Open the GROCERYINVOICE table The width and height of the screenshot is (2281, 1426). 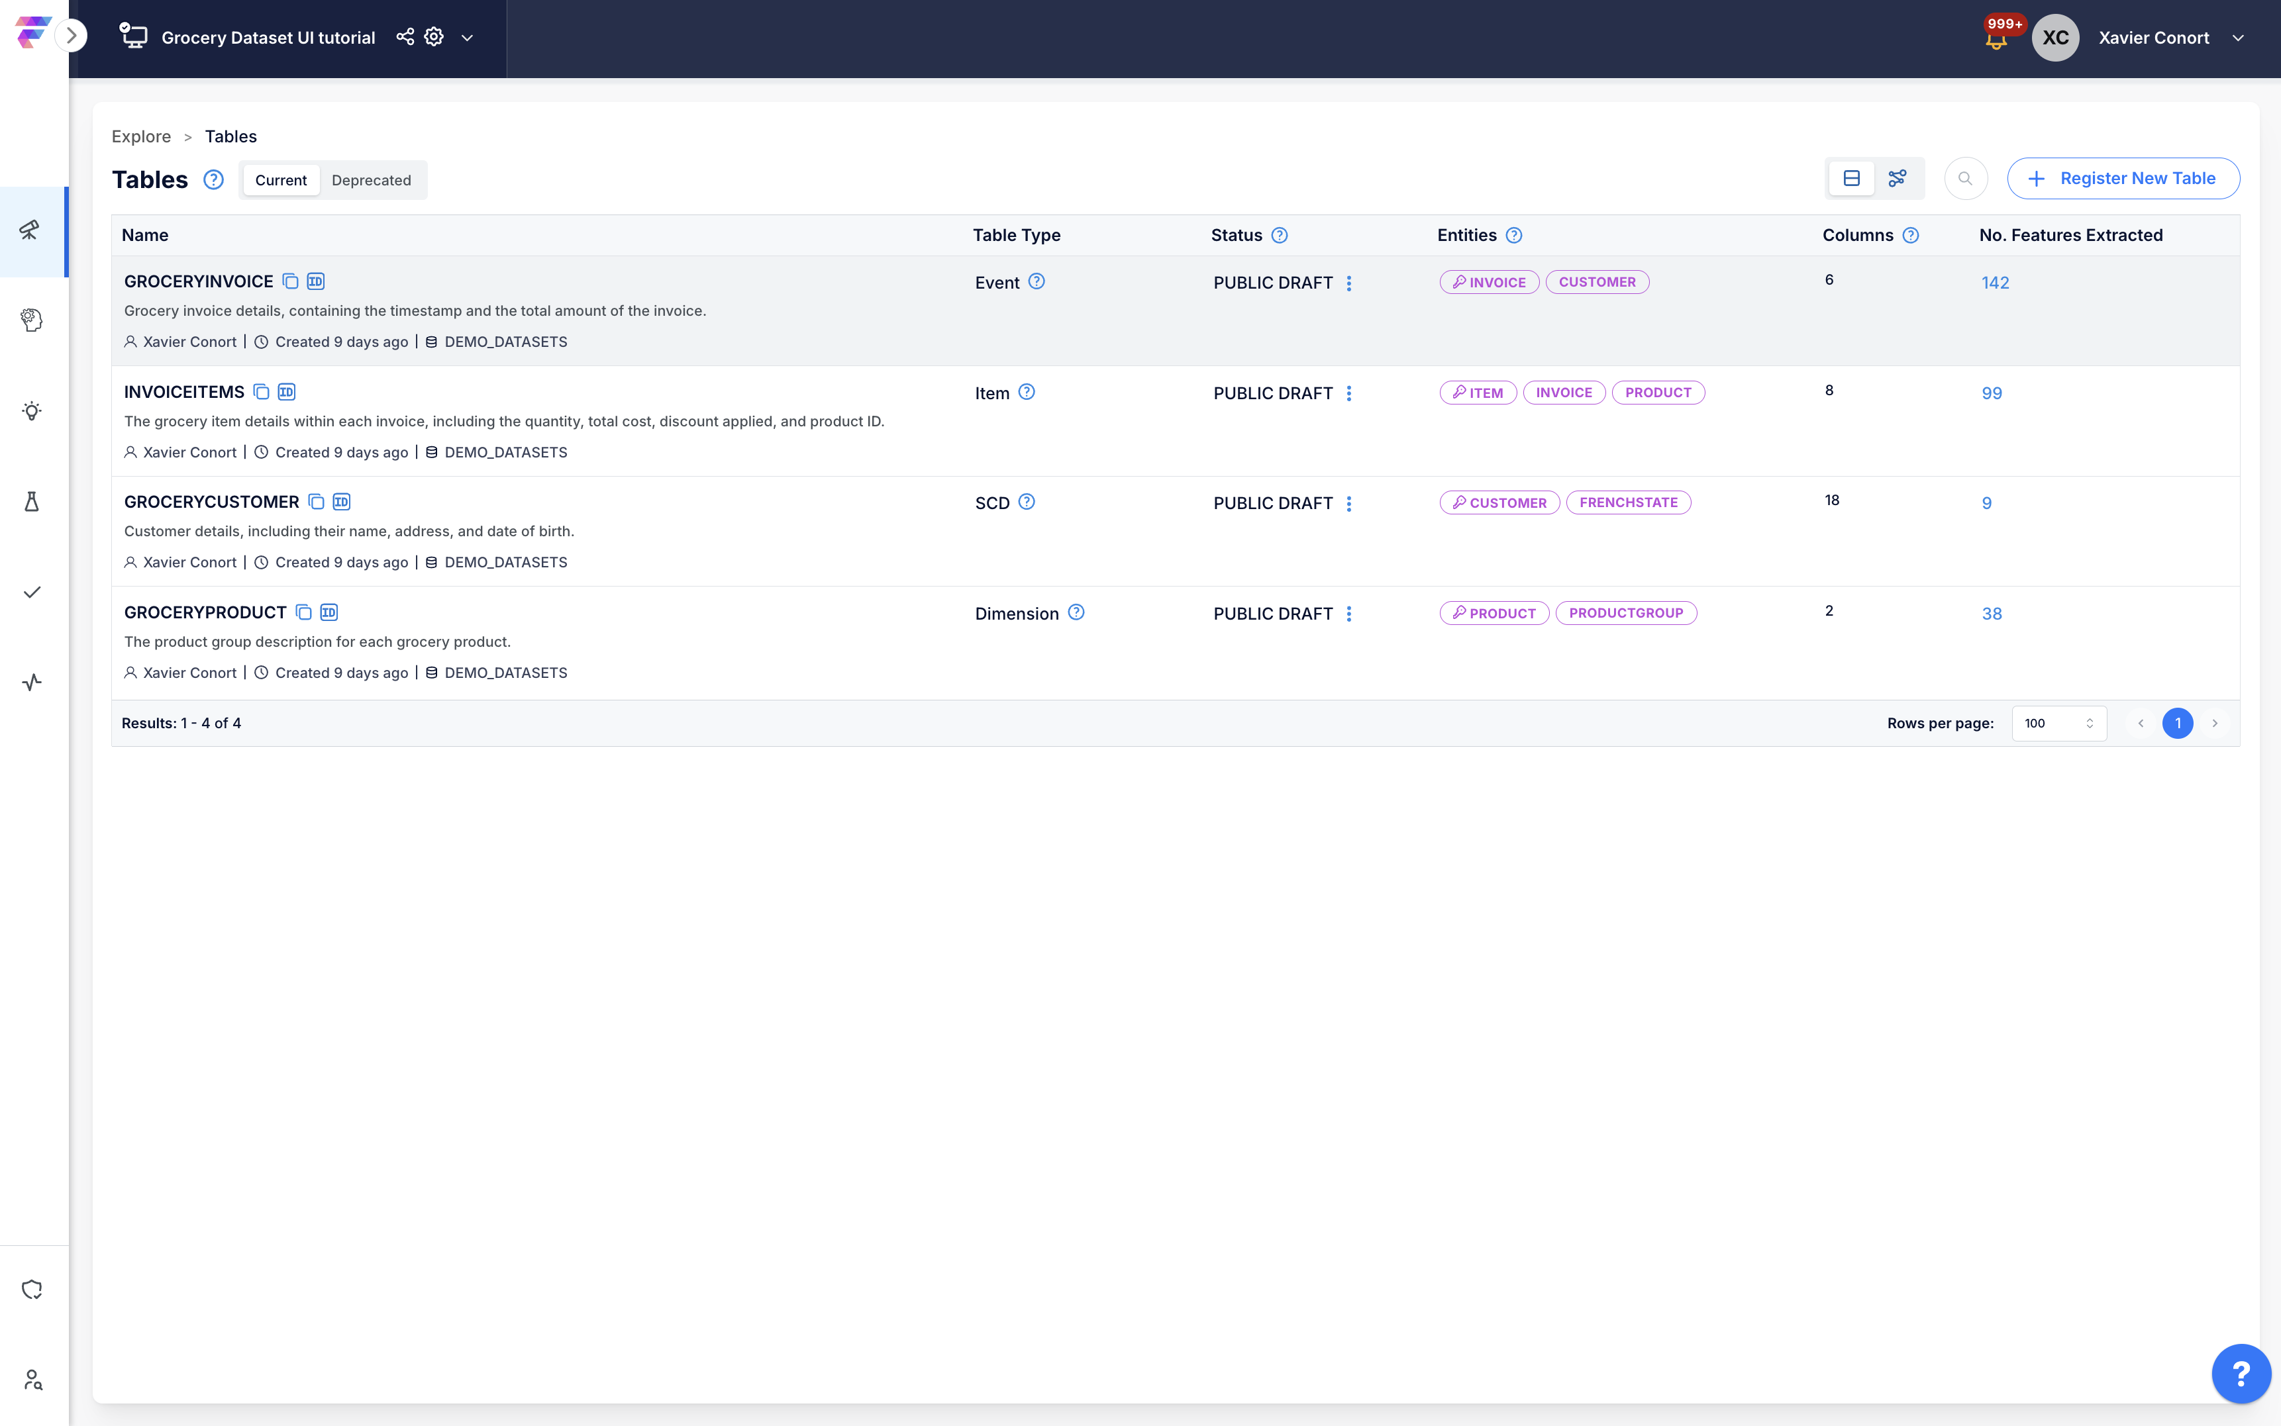tap(198, 281)
